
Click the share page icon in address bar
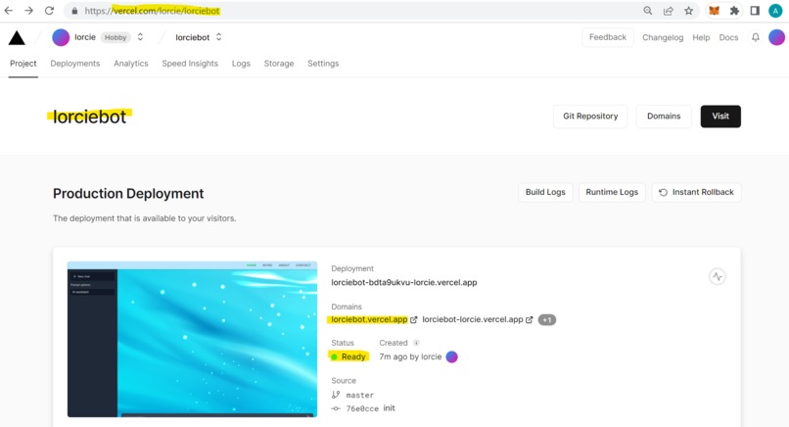point(669,11)
